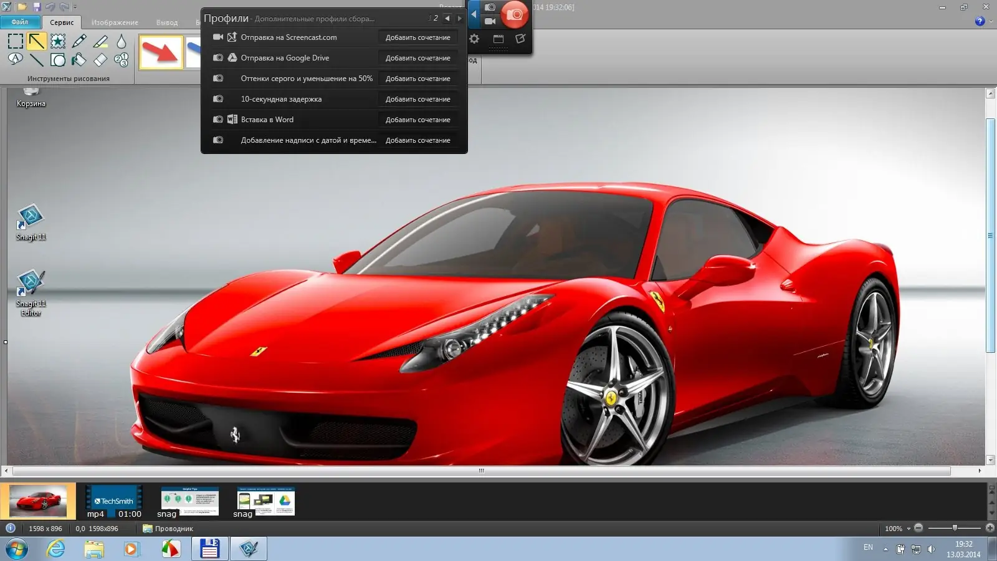Viewport: 997px width, 561px height.
Task: Activate the Eraser tool
Action: point(100,60)
